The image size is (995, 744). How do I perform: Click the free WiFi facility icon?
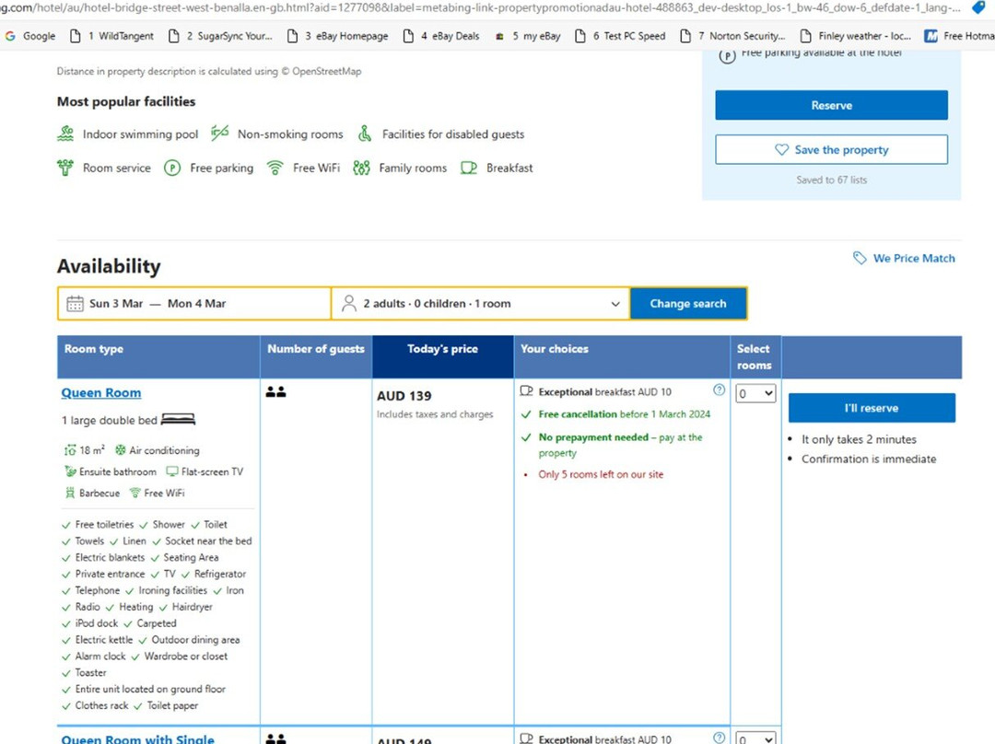tap(275, 169)
